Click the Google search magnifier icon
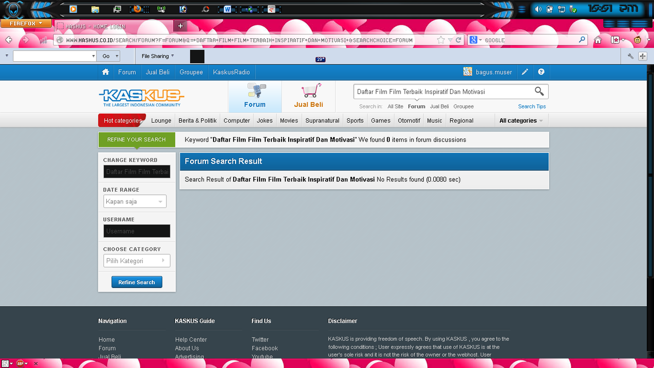The width and height of the screenshot is (654, 368). coord(582,40)
